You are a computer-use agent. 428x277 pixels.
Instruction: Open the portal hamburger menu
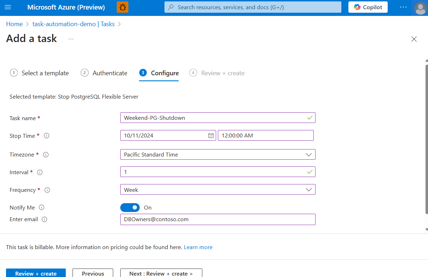8,7
